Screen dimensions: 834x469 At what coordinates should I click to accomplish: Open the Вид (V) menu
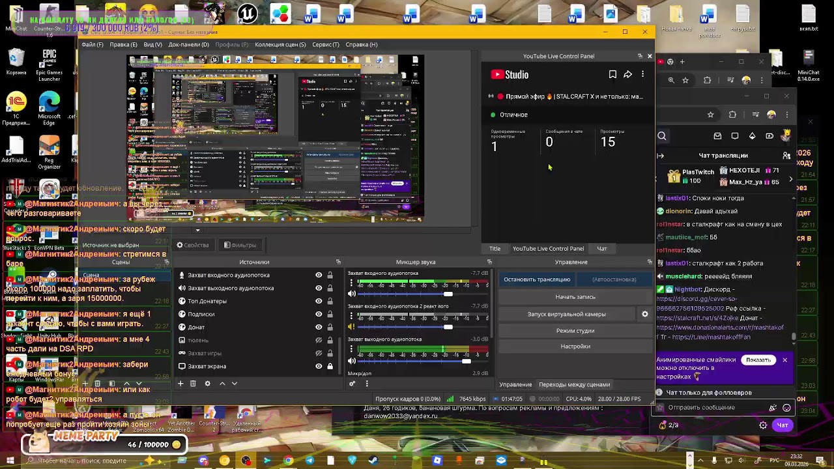(x=152, y=45)
